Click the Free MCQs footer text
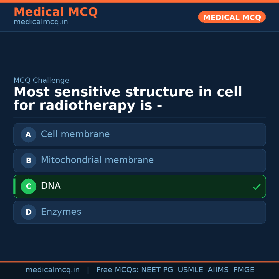This screenshot has width=279, height=279. [x=117, y=270]
